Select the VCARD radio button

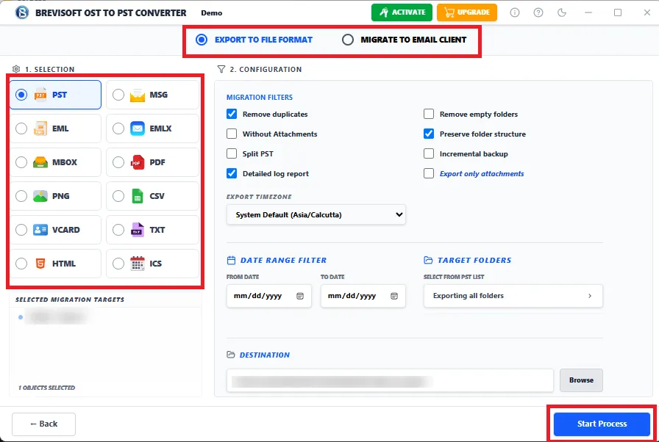coord(21,230)
